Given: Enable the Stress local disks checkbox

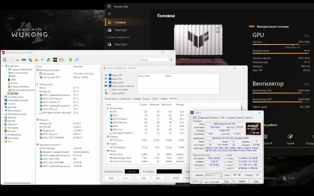Looking at the screenshot, I should [x=110, y=90].
